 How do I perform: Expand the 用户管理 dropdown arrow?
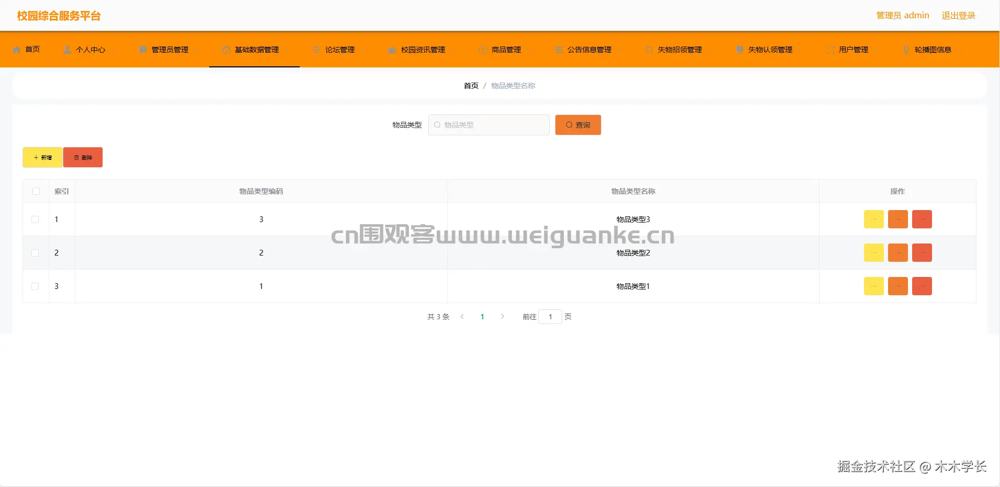pyautogui.click(x=876, y=50)
